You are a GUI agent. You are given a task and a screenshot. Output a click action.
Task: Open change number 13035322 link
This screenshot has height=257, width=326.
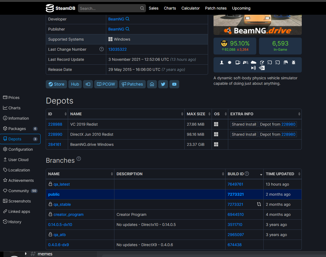tap(117, 49)
